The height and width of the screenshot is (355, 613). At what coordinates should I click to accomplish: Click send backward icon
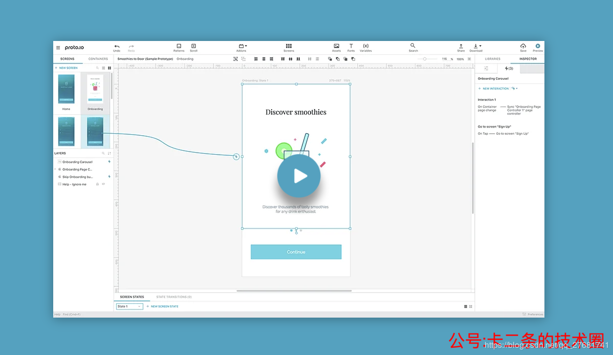click(345, 59)
